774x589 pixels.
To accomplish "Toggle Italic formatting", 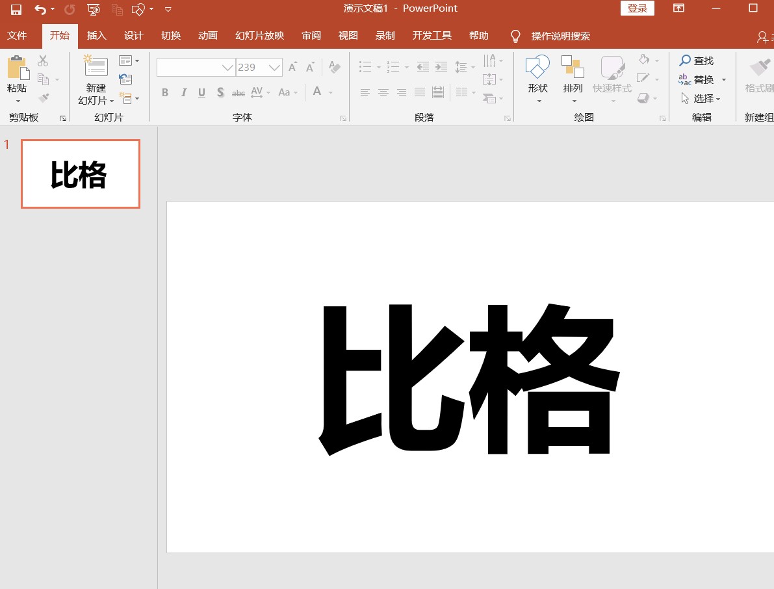I will (183, 93).
